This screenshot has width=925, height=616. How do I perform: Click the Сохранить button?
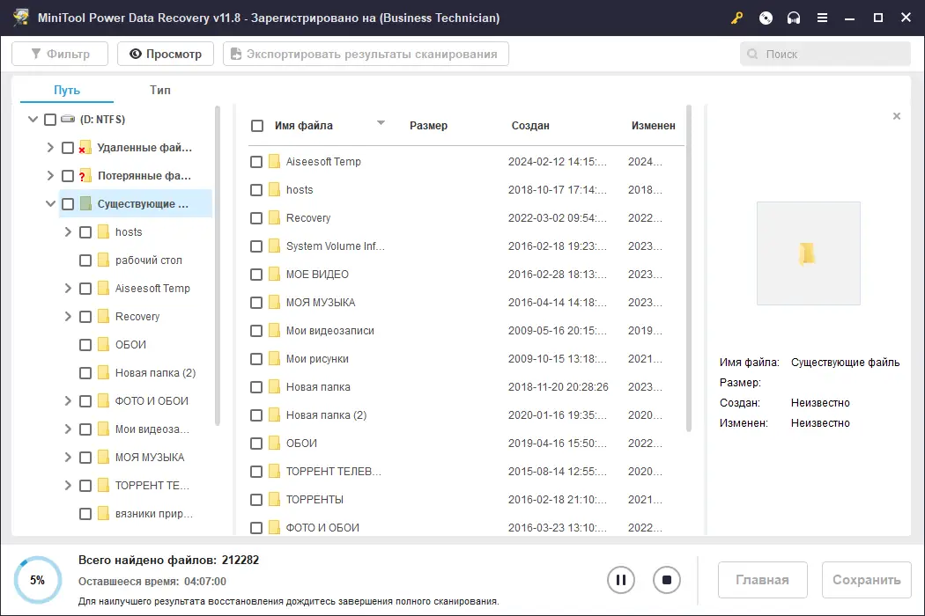pos(867,580)
